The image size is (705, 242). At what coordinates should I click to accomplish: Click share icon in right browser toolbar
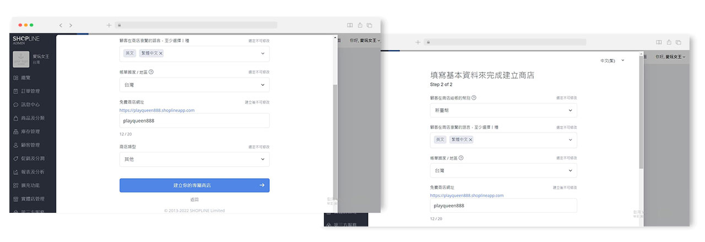tap(669, 42)
